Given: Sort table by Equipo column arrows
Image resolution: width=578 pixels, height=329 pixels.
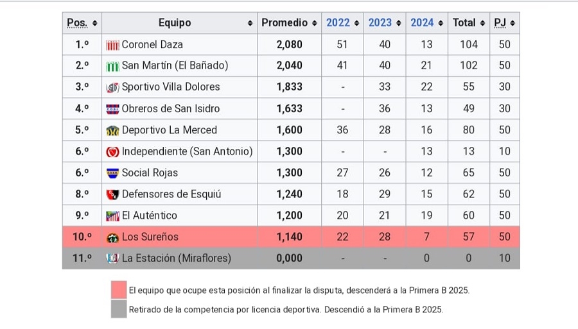Looking at the screenshot, I should pyautogui.click(x=250, y=23).
